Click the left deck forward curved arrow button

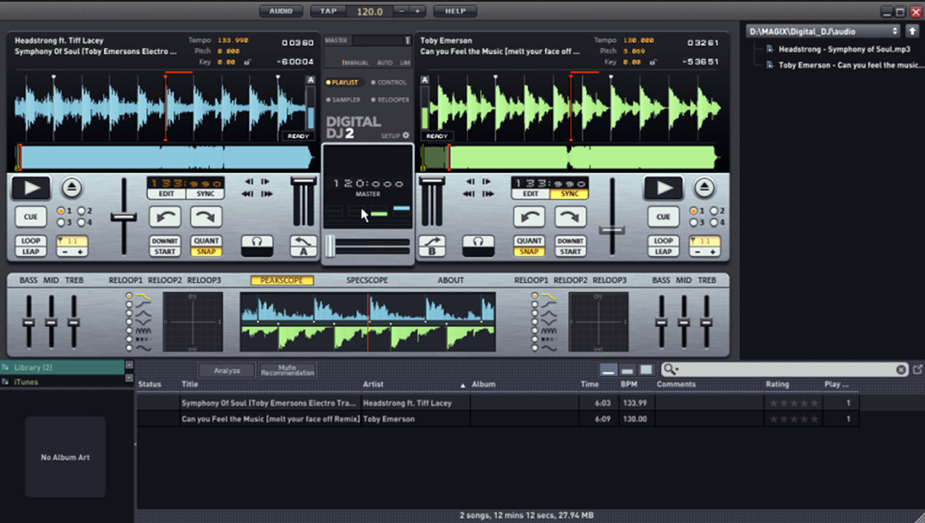(205, 216)
